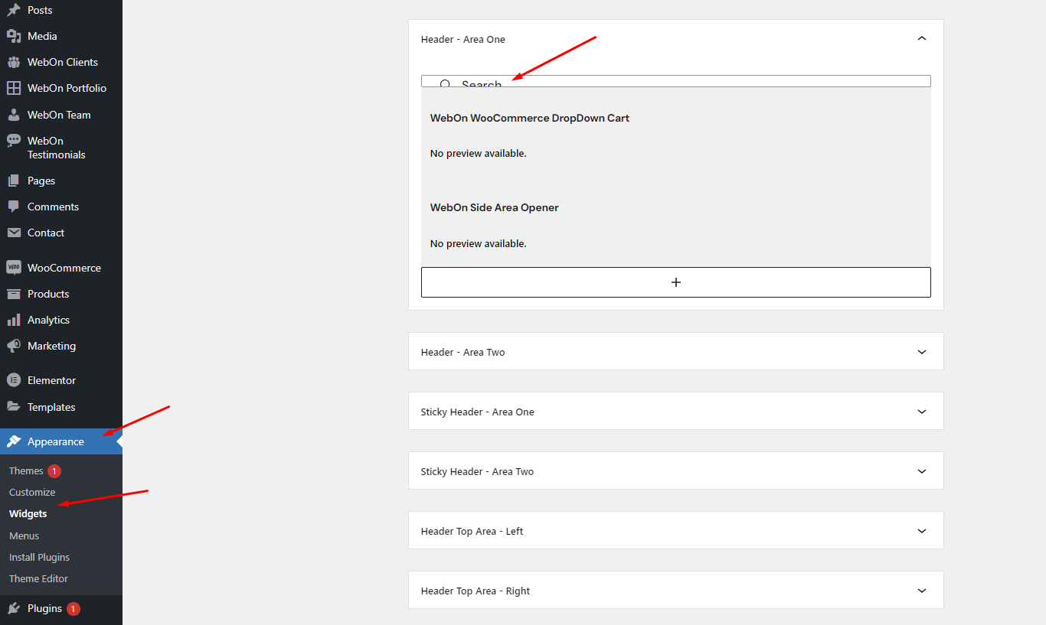The image size is (1046, 625).
Task: Open Themes submenu link
Action: 26,470
